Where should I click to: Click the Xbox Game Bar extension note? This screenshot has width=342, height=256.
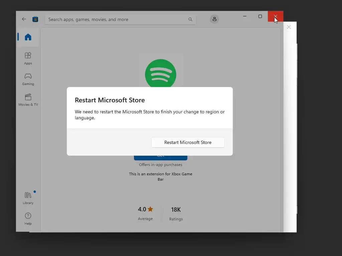pyautogui.click(x=161, y=177)
